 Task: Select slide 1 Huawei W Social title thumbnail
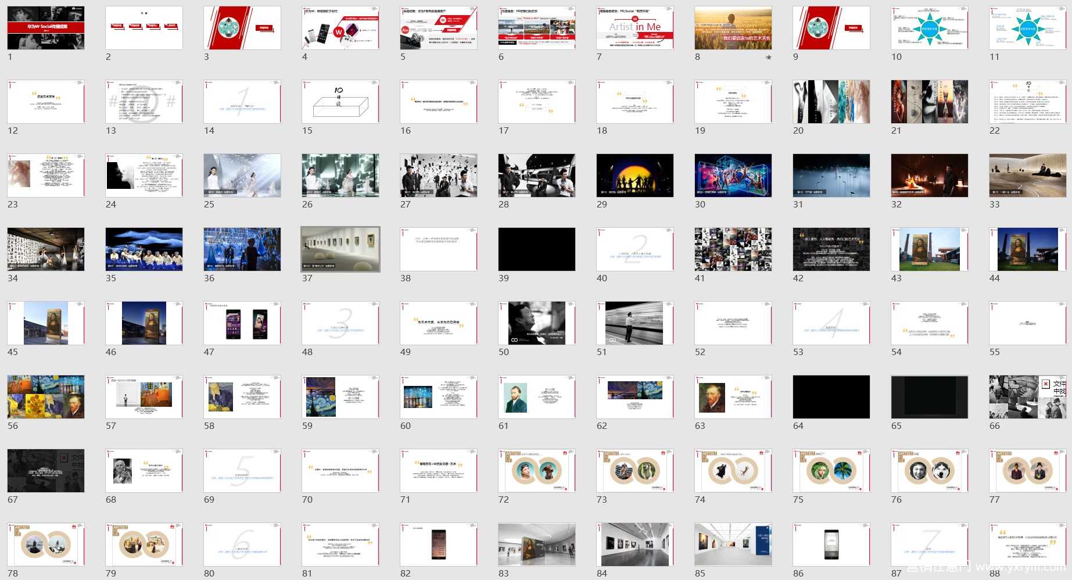46,28
